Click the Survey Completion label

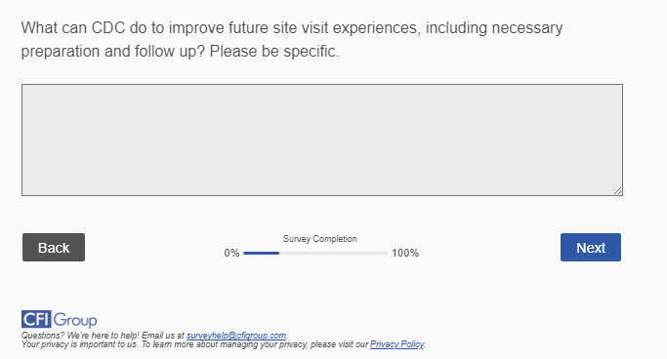pyautogui.click(x=320, y=239)
